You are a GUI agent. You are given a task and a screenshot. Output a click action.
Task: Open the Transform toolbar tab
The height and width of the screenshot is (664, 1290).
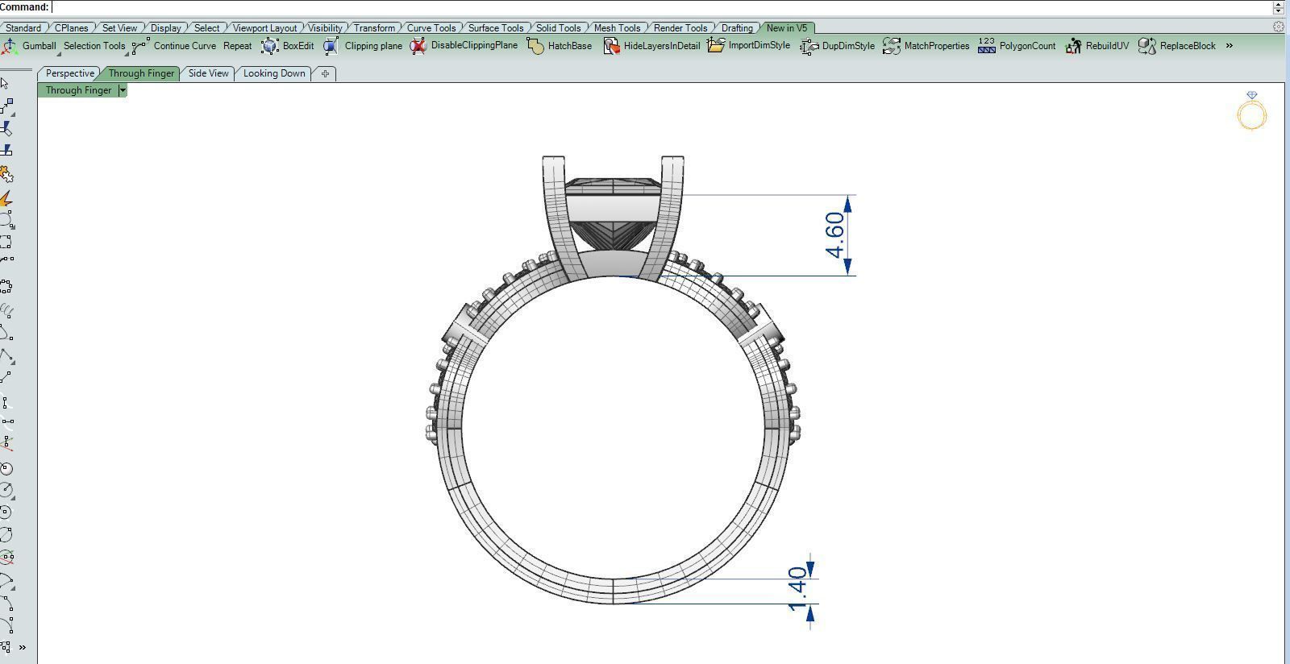374,27
